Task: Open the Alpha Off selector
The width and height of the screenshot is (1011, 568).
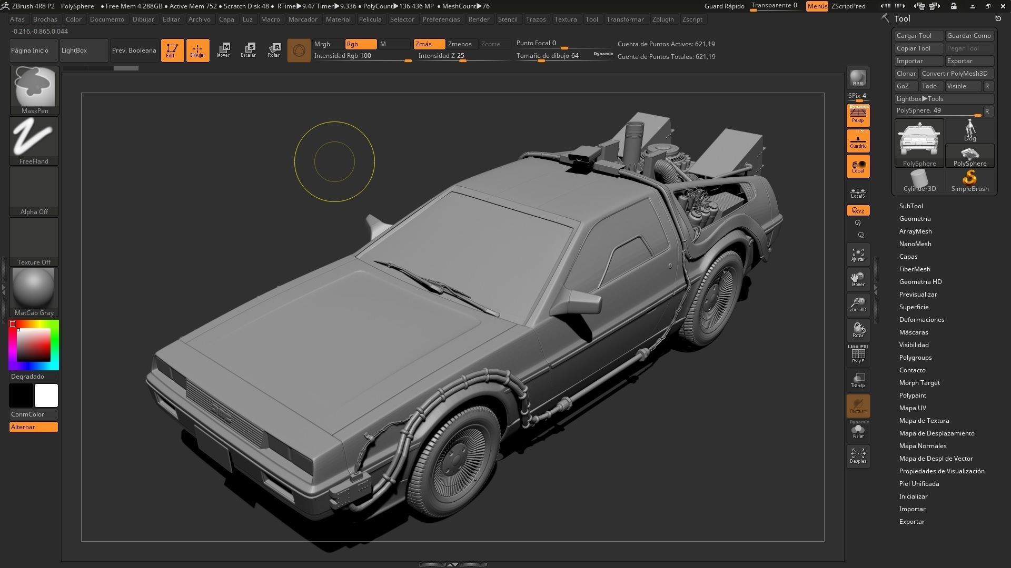Action: 34,191
